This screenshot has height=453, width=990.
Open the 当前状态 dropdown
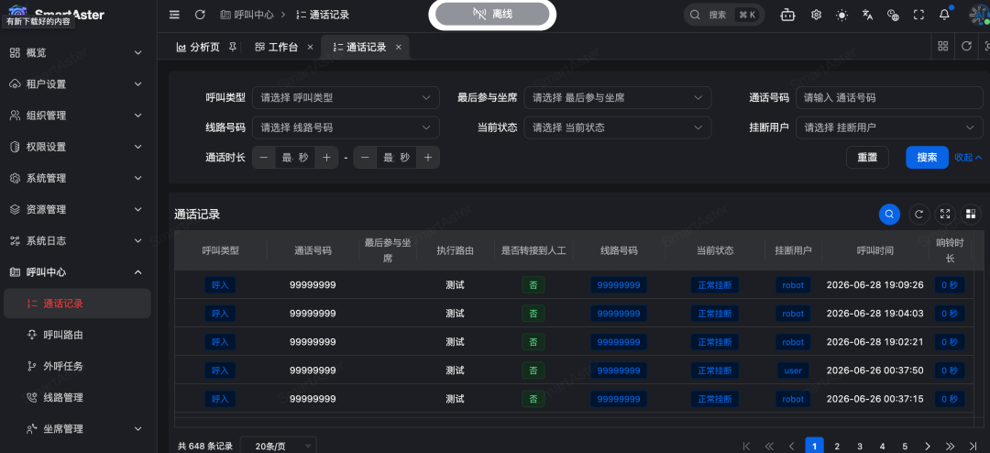tap(618, 127)
